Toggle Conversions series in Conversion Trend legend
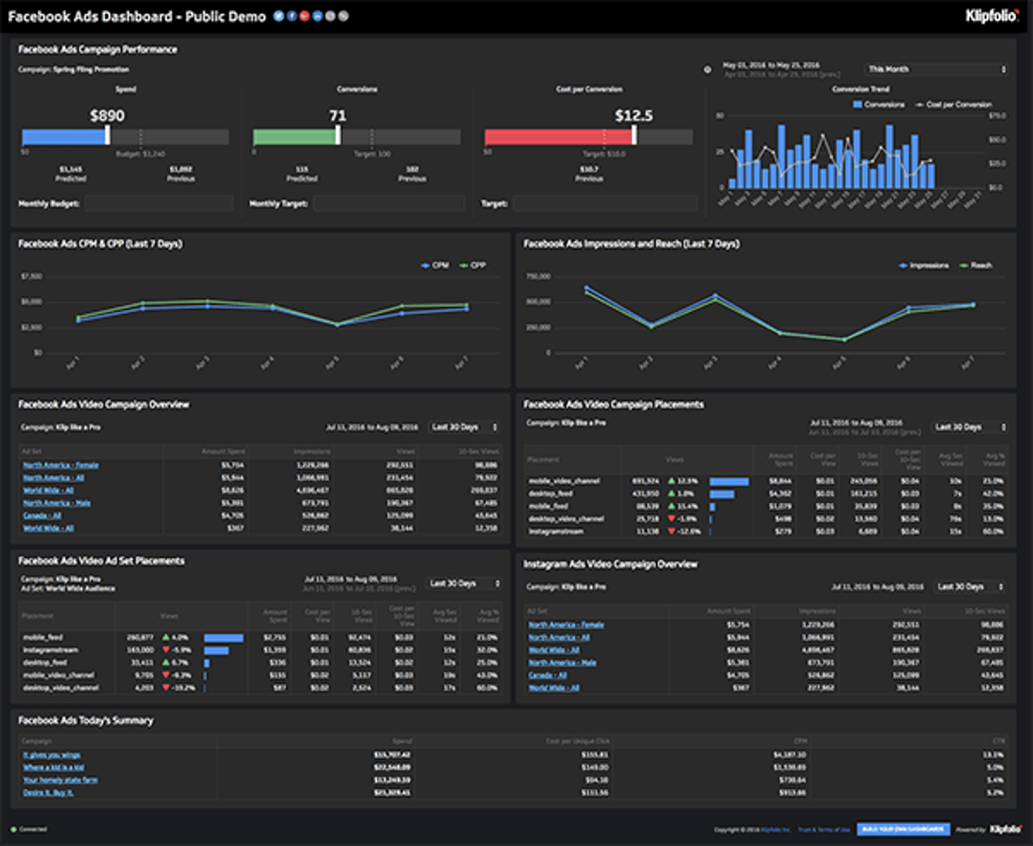This screenshot has width=1033, height=846. click(879, 104)
